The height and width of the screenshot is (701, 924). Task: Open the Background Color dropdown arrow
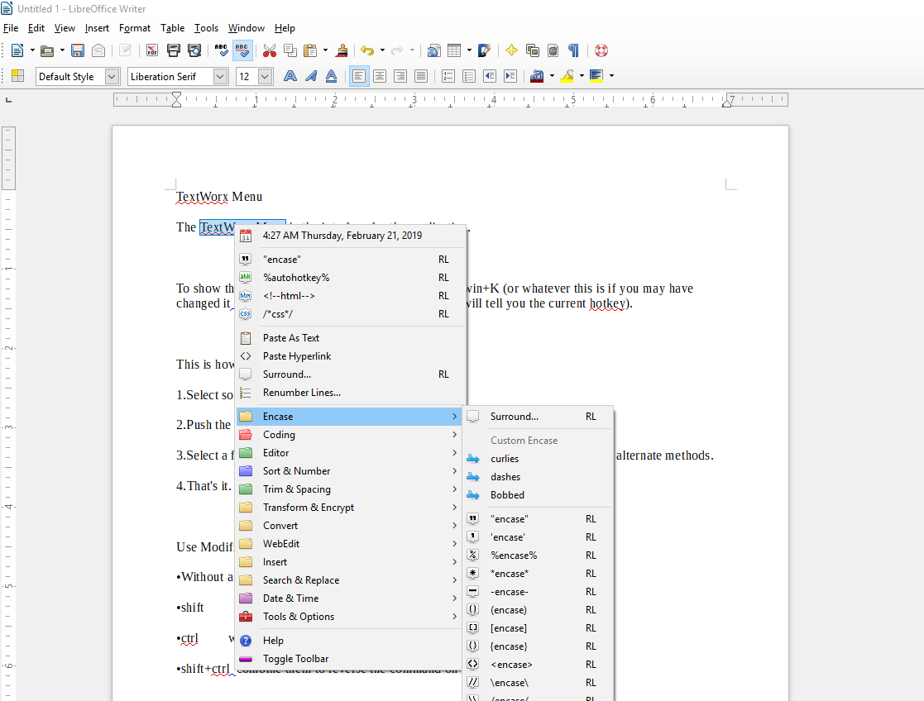tap(611, 76)
